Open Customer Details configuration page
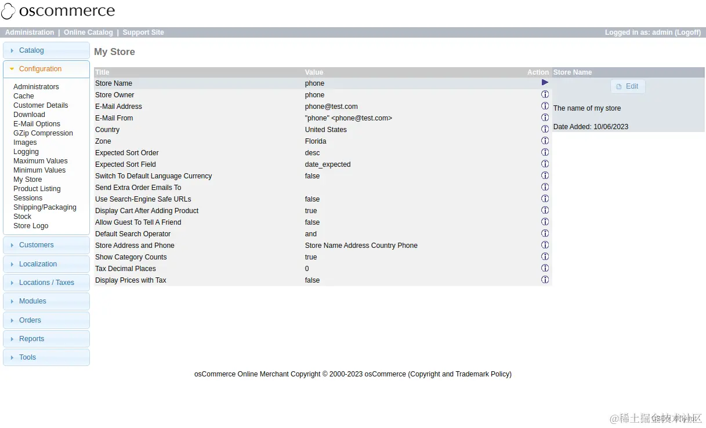This screenshot has width=706, height=428. point(41,105)
